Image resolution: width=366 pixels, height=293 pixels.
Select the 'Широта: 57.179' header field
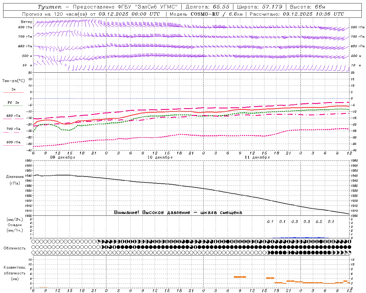tap(259, 7)
